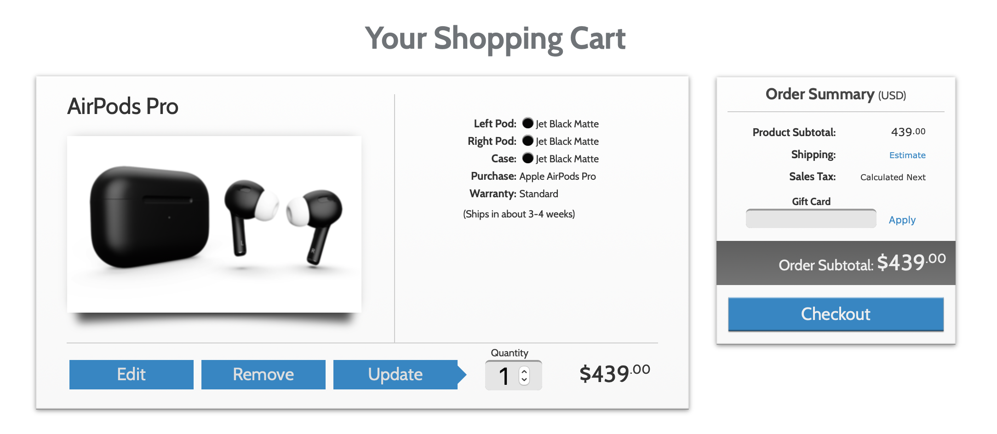Image resolution: width=997 pixels, height=434 pixels.
Task: Click the AirPods Pro product title
Action: click(x=123, y=106)
